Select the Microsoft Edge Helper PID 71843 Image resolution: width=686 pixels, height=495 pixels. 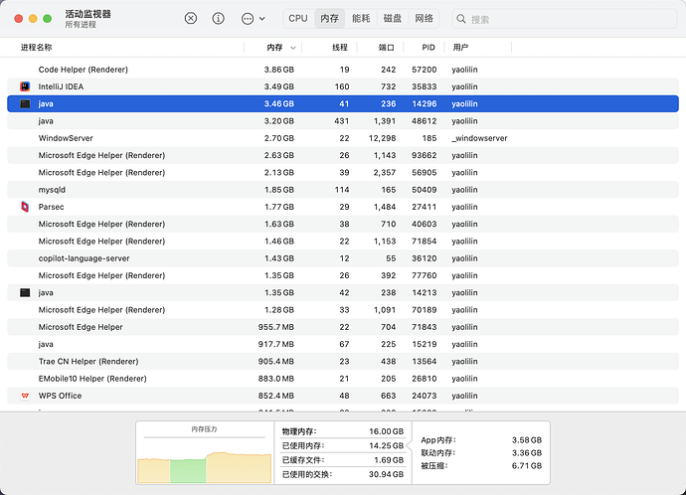(343, 327)
